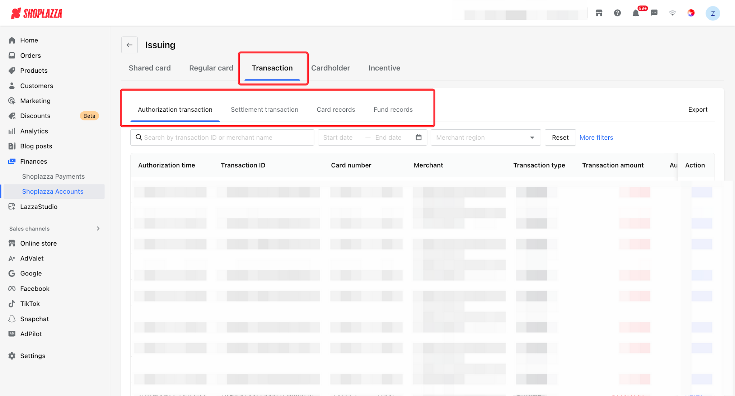The height and width of the screenshot is (396, 735).
Task: Click the Products tag icon
Action: pyautogui.click(x=12, y=71)
